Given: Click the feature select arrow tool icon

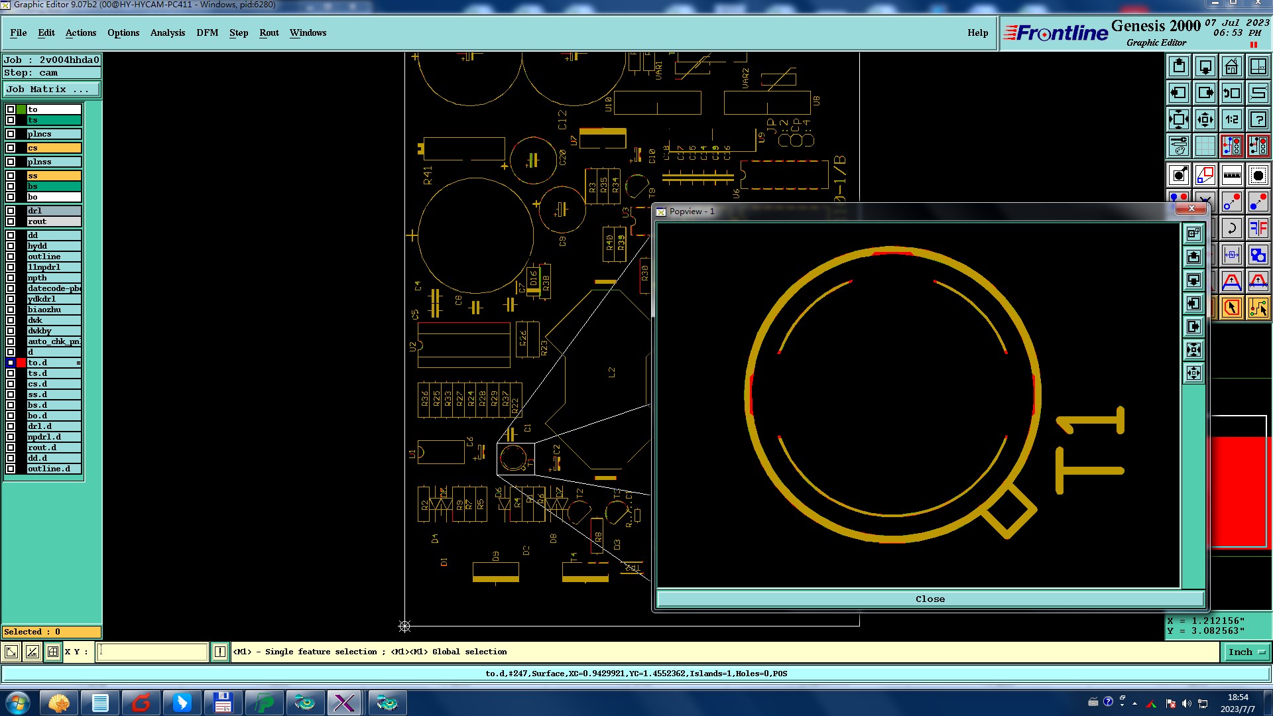Looking at the screenshot, I should pyautogui.click(x=1231, y=308).
